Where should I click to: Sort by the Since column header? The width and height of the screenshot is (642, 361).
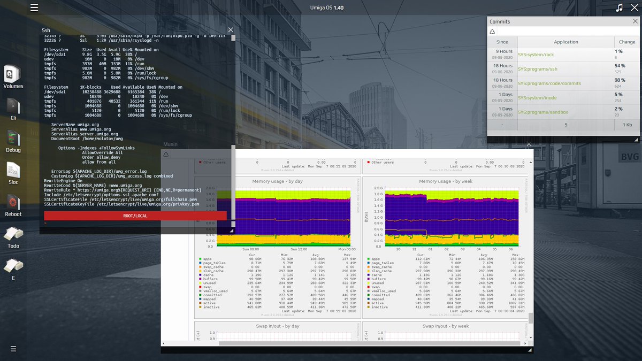[502, 42]
